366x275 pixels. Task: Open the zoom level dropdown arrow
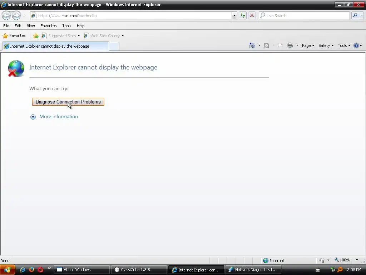click(x=357, y=260)
